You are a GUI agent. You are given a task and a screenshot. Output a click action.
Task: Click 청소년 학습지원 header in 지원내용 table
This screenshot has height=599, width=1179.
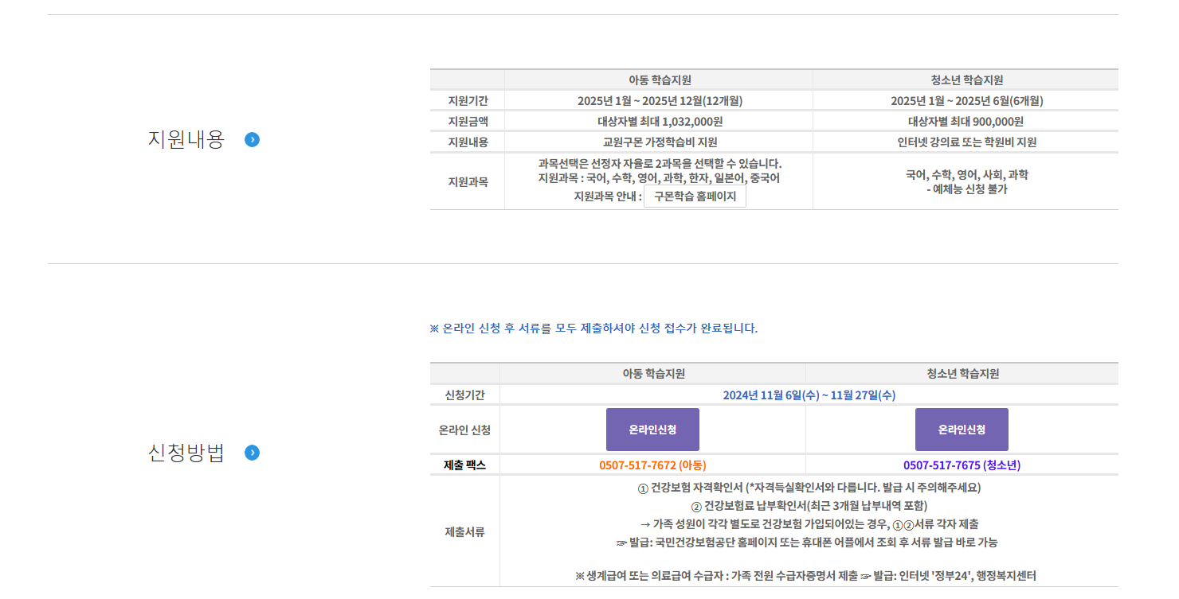966,80
